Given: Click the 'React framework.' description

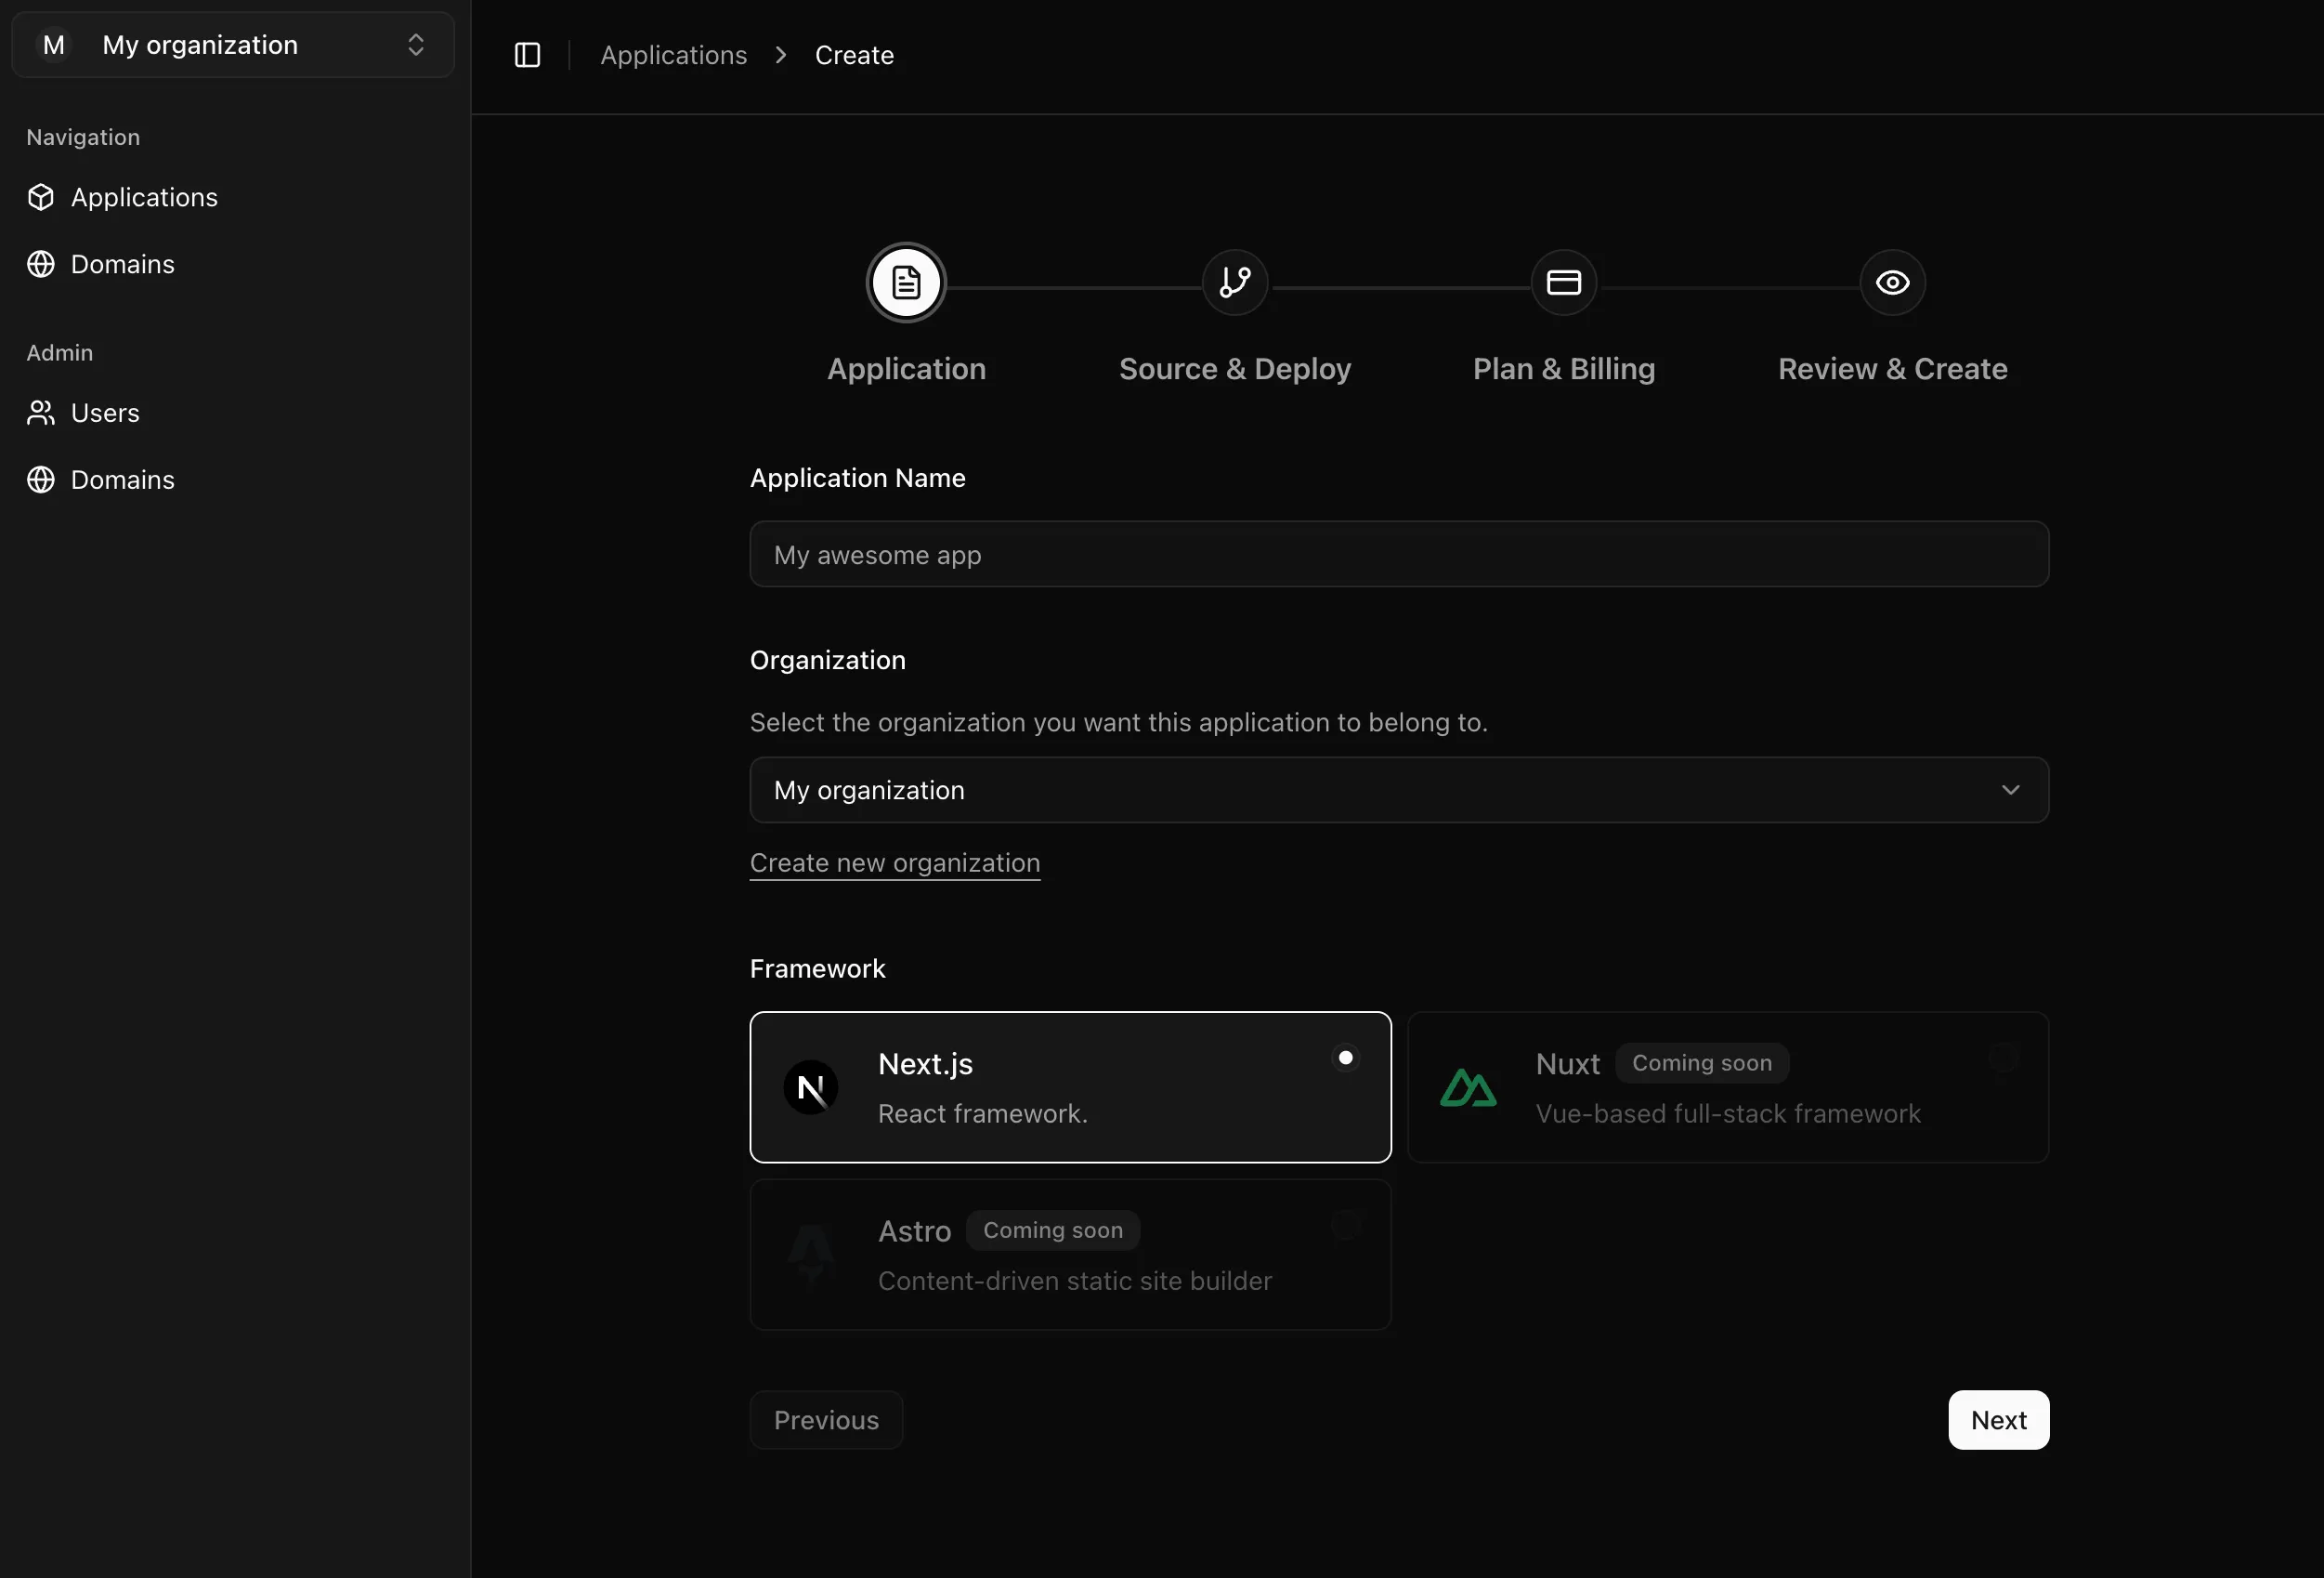Looking at the screenshot, I should [982, 1113].
